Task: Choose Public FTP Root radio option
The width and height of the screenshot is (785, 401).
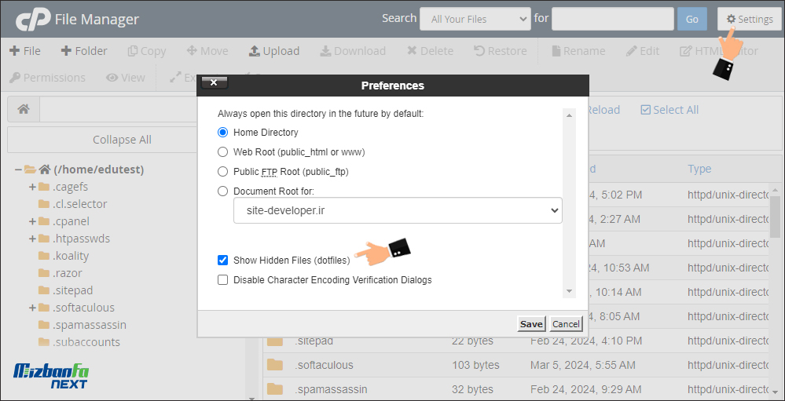Action: point(223,172)
